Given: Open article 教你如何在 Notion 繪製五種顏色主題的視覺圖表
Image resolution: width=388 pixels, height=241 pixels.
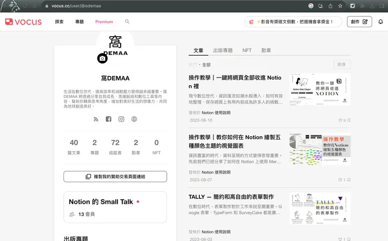Looking at the screenshot, I should [x=234, y=141].
